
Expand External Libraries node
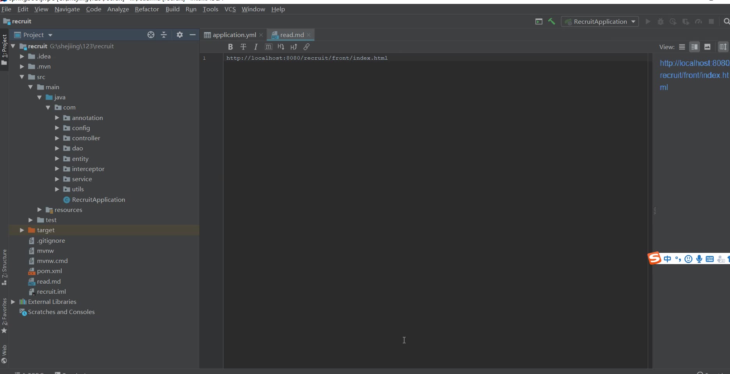(13, 302)
